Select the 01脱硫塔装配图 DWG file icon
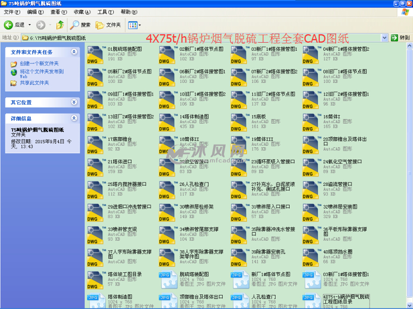The image size is (413, 309). point(96,54)
